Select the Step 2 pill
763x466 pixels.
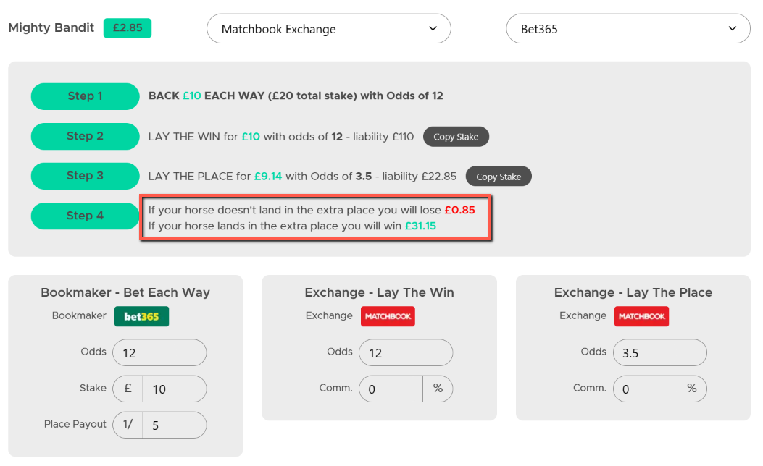(86, 136)
